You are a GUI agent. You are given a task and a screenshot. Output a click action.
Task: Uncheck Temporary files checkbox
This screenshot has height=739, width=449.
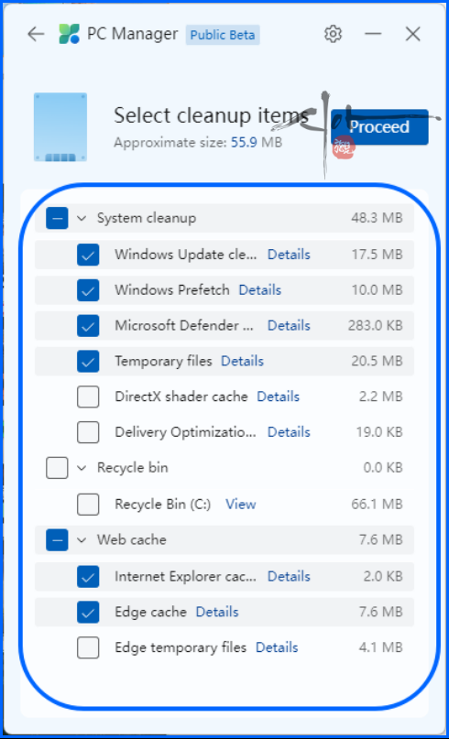(x=88, y=361)
